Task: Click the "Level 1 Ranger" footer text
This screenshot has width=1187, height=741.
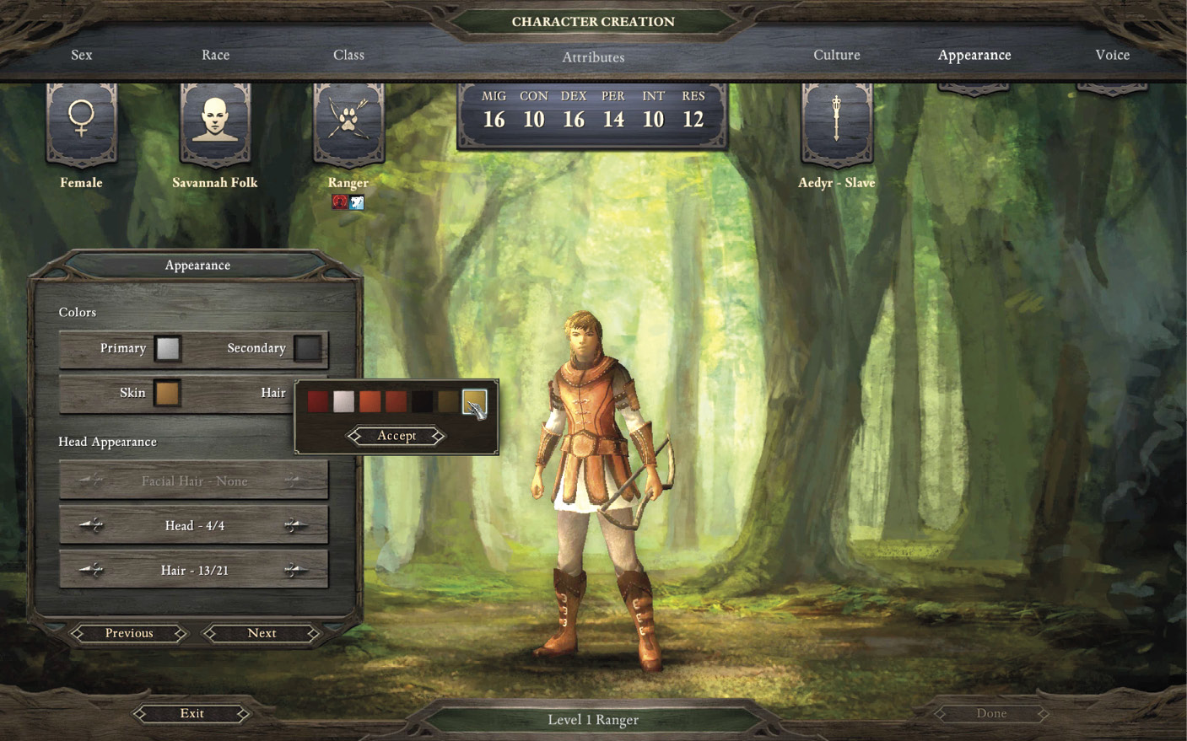Action: [x=593, y=720]
